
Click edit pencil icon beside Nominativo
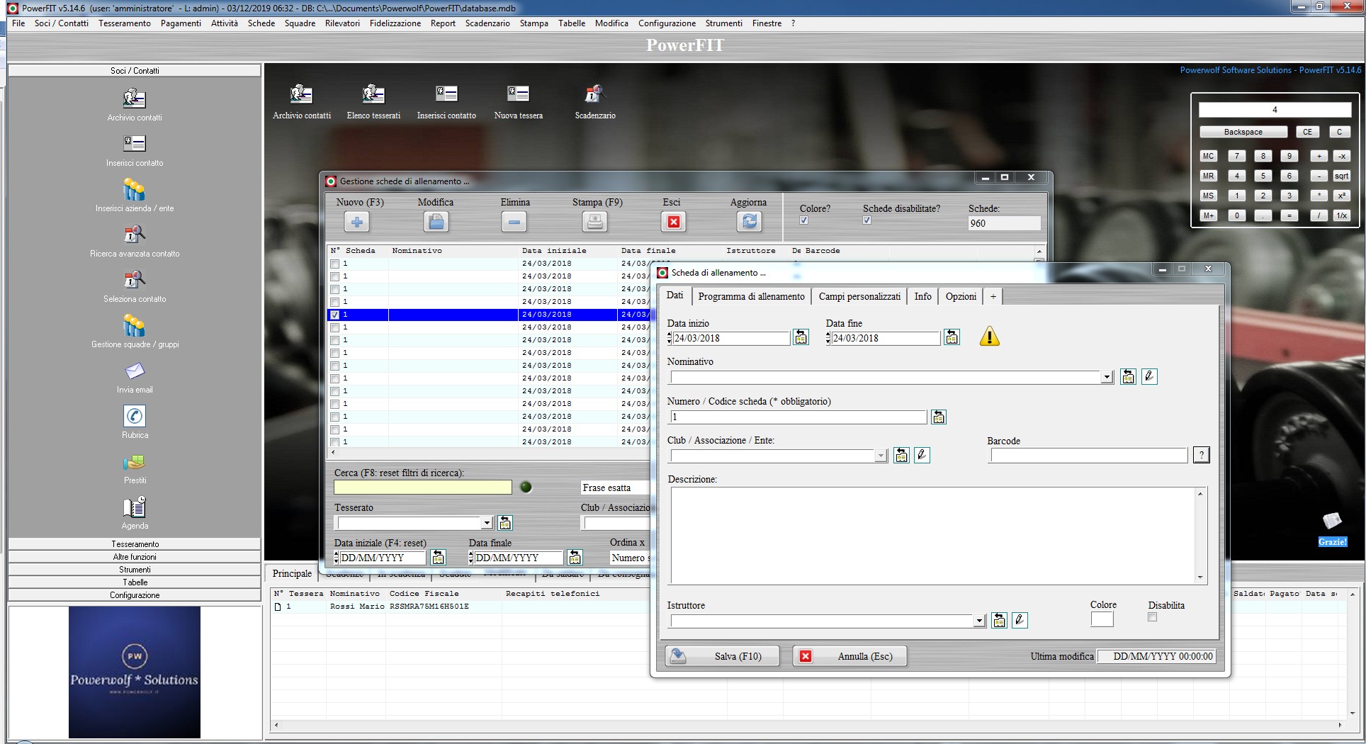pyautogui.click(x=1149, y=376)
